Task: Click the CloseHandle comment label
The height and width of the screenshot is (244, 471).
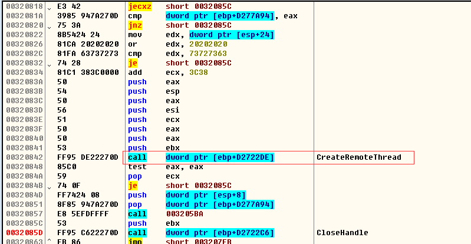Action: [x=342, y=233]
